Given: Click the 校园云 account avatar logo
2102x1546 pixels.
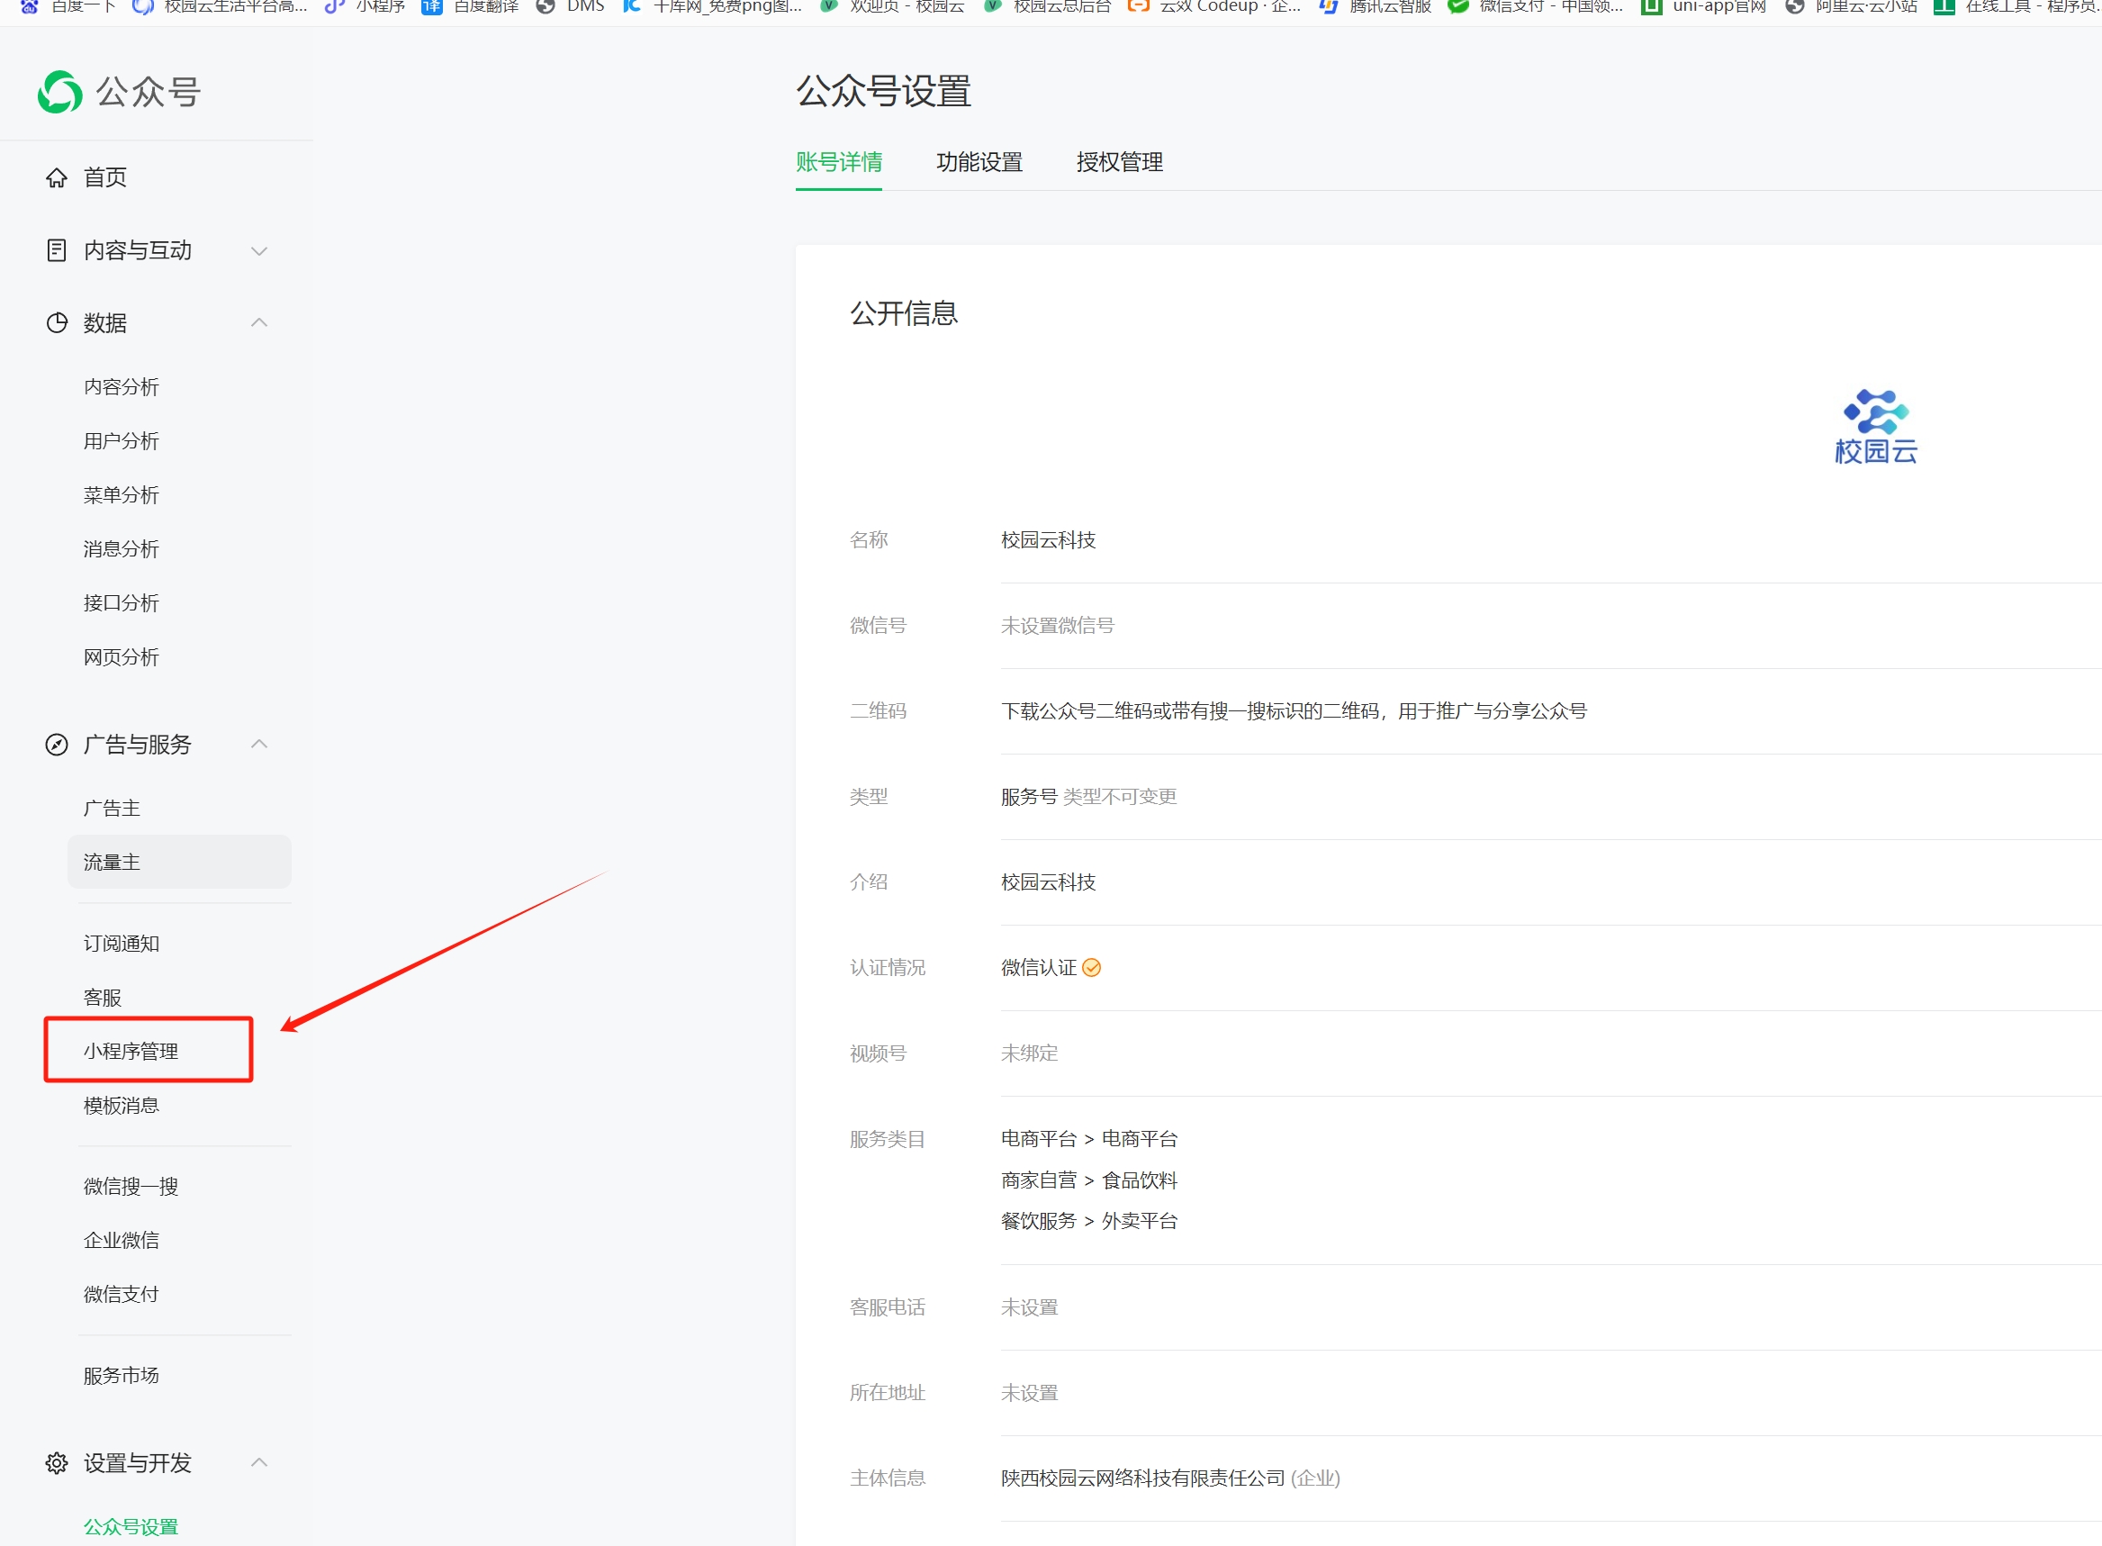Looking at the screenshot, I should (x=1876, y=426).
